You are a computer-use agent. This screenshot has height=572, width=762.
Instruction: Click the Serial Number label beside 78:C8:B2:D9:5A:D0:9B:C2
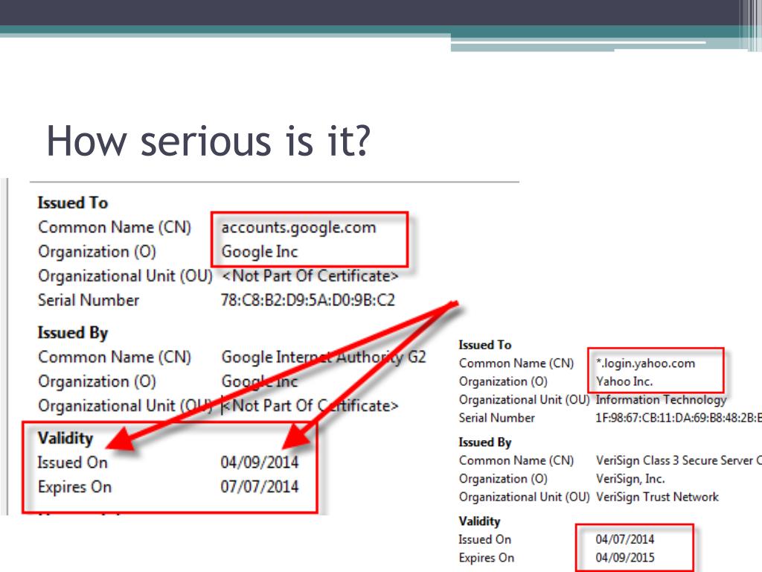tap(89, 300)
